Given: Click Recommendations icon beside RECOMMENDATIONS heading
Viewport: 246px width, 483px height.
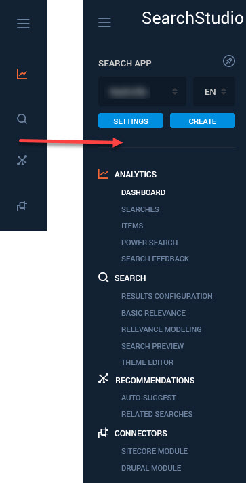Looking at the screenshot, I should [103, 379].
